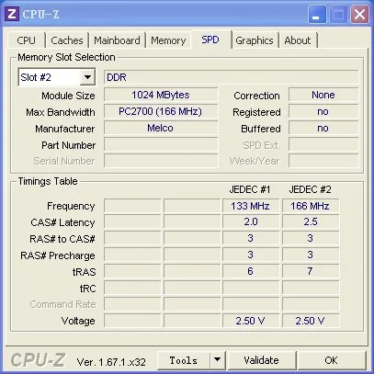374x374 pixels.
Task: Confirm with the OK button
Action: tap(332, 360)
